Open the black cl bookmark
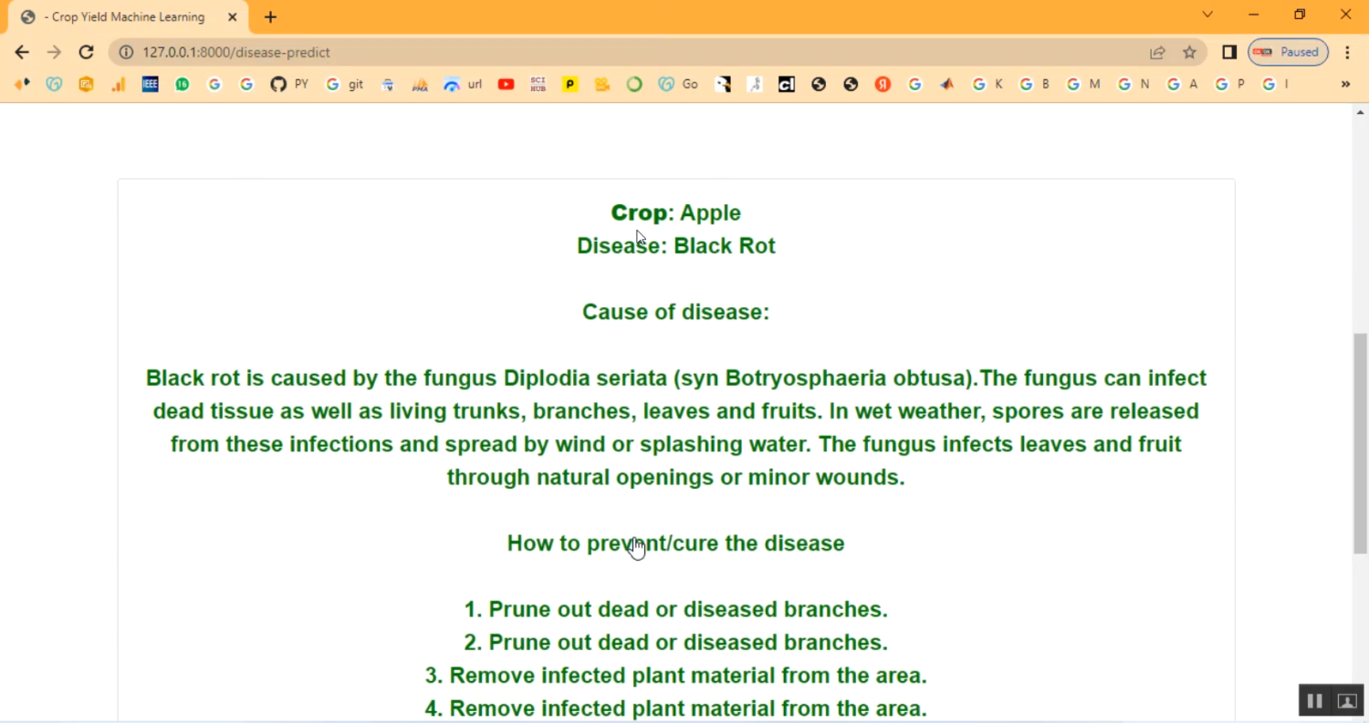The width and height of the screenshot is (1369, 723). [x=786, y=84]
